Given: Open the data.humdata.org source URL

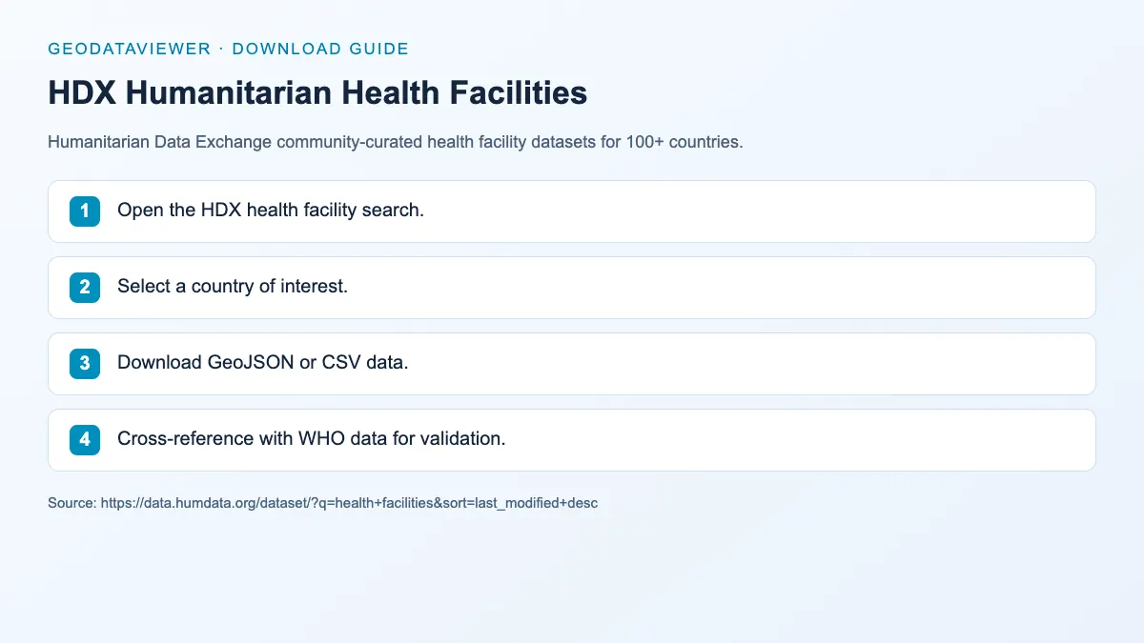Looking at the screenshot, I should point(348,502).
